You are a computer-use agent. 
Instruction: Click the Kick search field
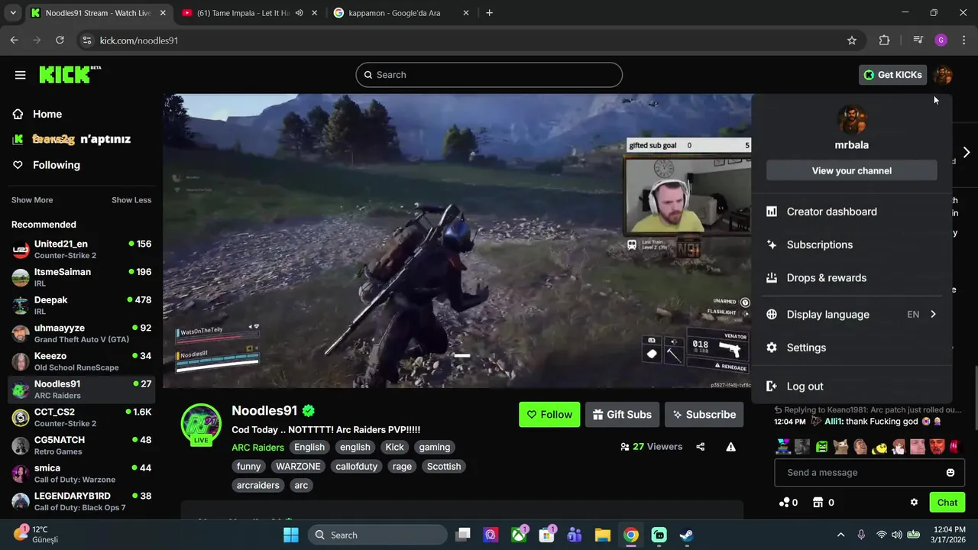click(x=489, y=75)
